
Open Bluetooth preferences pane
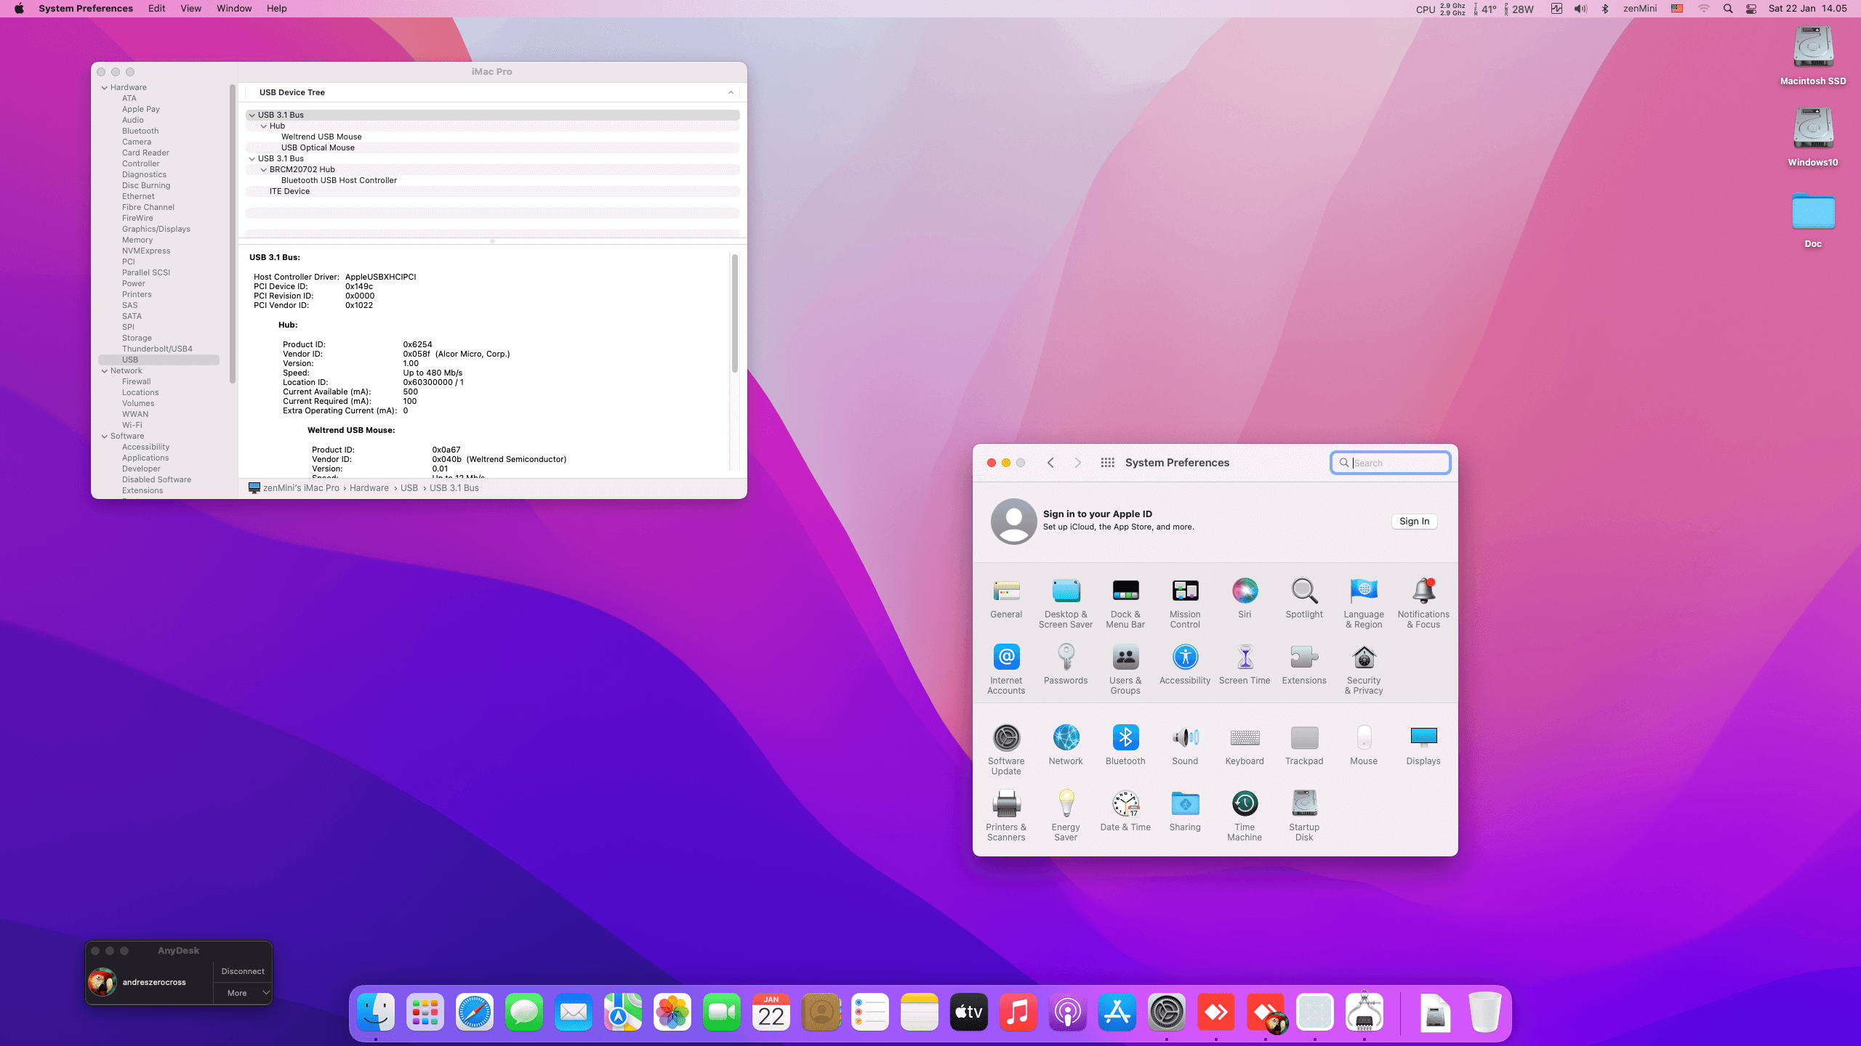tap(1125, 745)
